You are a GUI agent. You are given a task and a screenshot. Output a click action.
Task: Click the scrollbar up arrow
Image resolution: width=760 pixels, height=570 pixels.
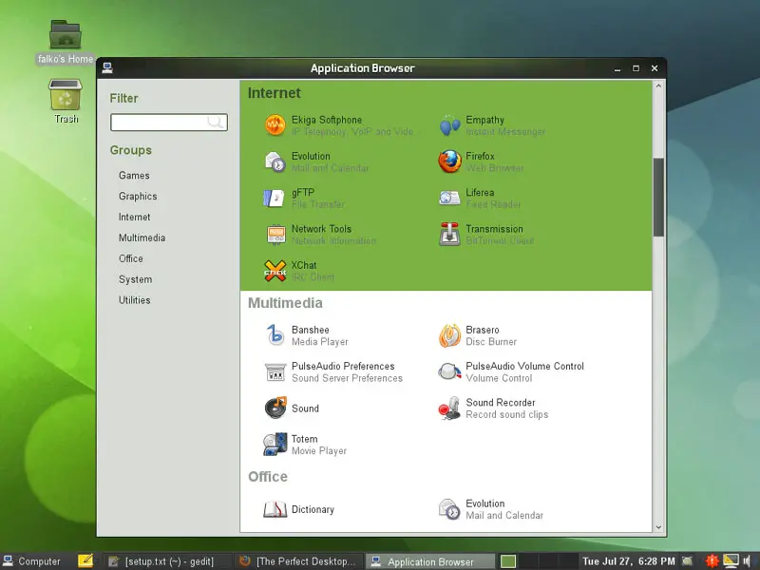click(x=658, y=86)
